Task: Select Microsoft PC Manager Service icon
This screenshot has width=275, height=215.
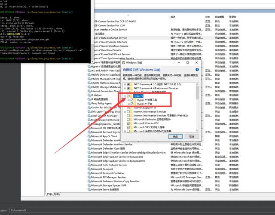Action: [x=89, y=177]
